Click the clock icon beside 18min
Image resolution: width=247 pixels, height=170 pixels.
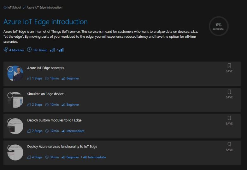coord(47,79)
